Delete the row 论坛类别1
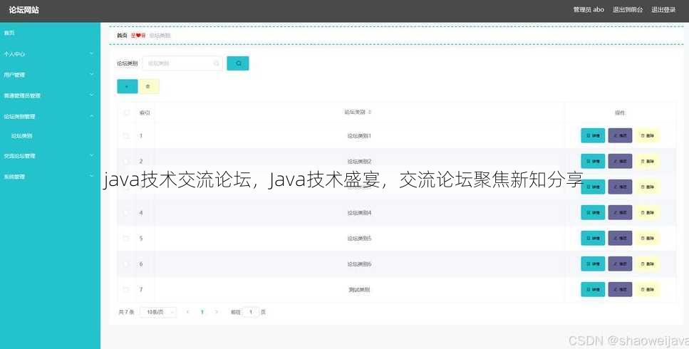This screenshot has height=349, width=689. pyautogui.click(x=647, y=135)
